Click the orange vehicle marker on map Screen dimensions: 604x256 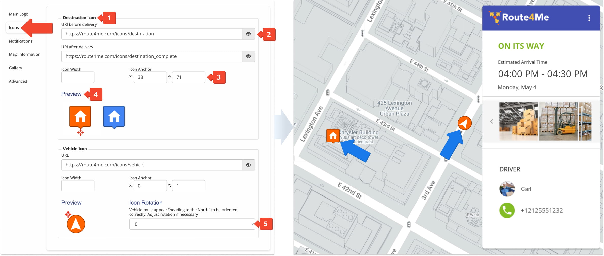465,123
